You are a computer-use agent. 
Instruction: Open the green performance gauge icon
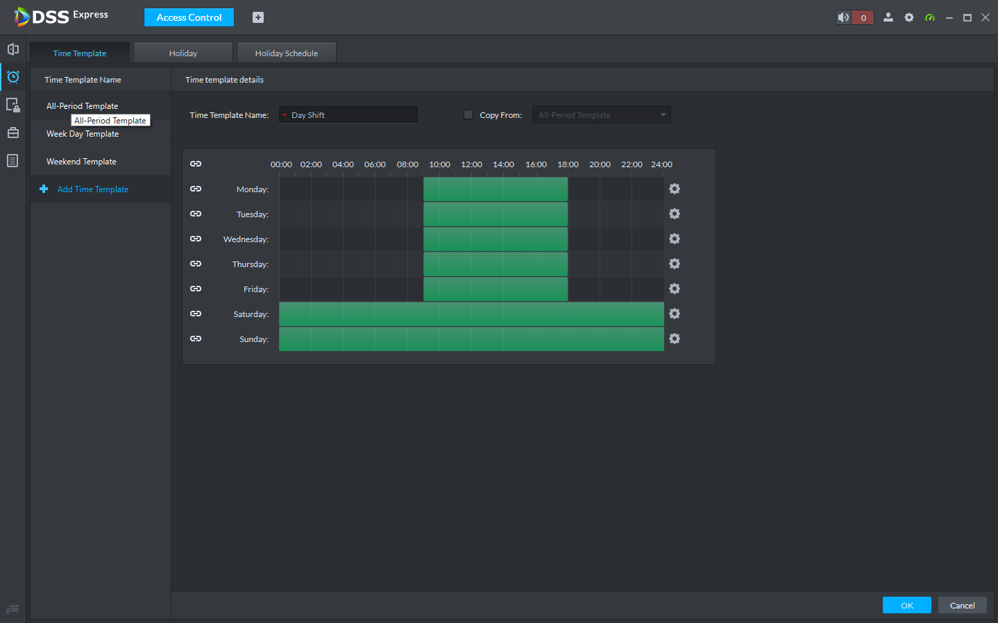930,17
